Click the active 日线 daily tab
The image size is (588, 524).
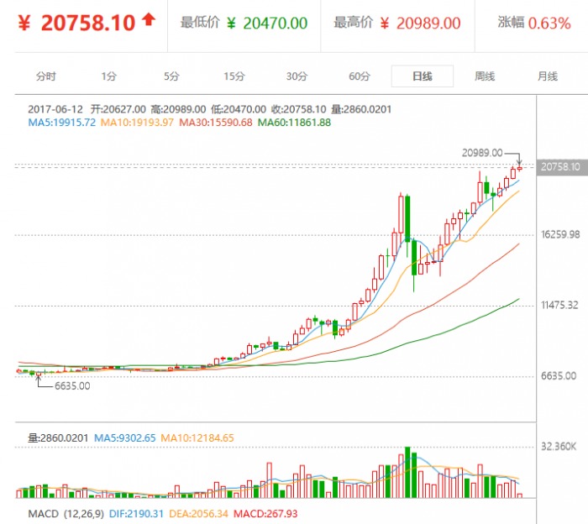pyautogui.click(x=422, y=76)
